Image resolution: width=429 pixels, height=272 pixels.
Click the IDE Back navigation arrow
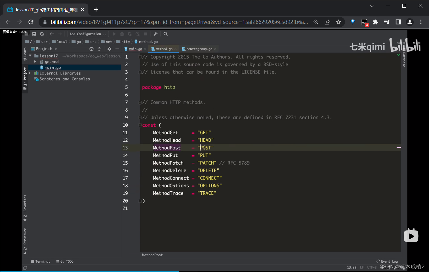tap(52, 34)
